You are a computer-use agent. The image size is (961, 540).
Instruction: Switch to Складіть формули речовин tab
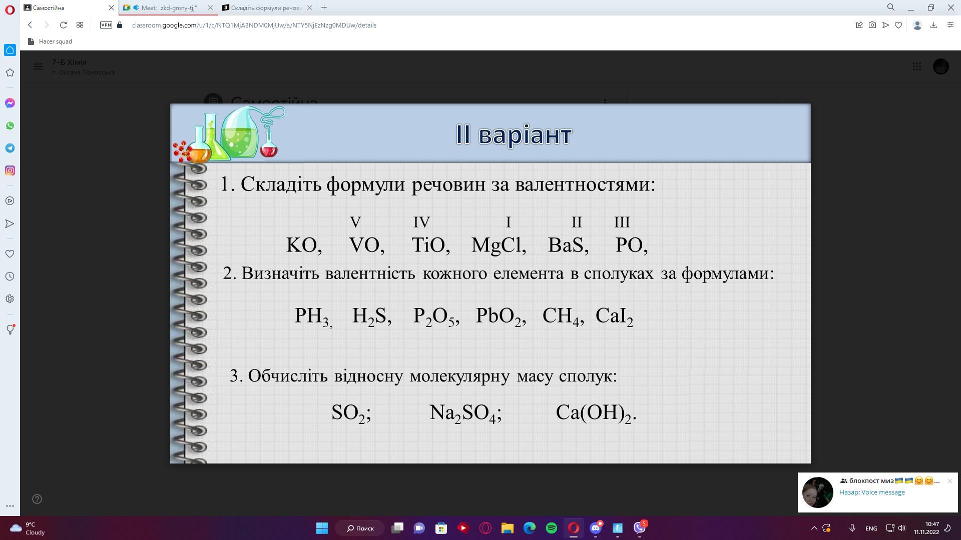pos(265,7)
